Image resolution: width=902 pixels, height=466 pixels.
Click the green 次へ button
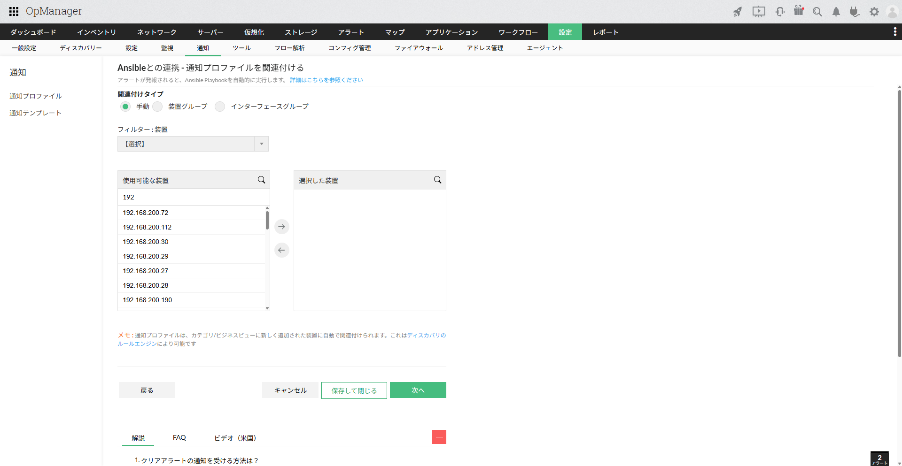(x=418, y=390)
